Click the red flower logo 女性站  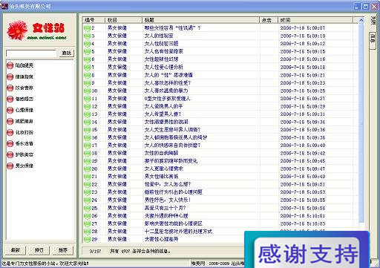pyautogui.click(x=37, y=30)
